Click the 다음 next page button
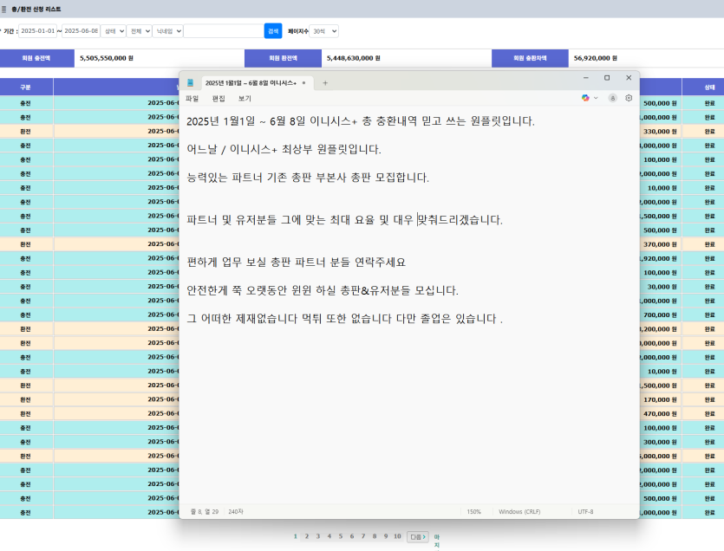This screenshot has width=724, height=551. tap(418, 536)
